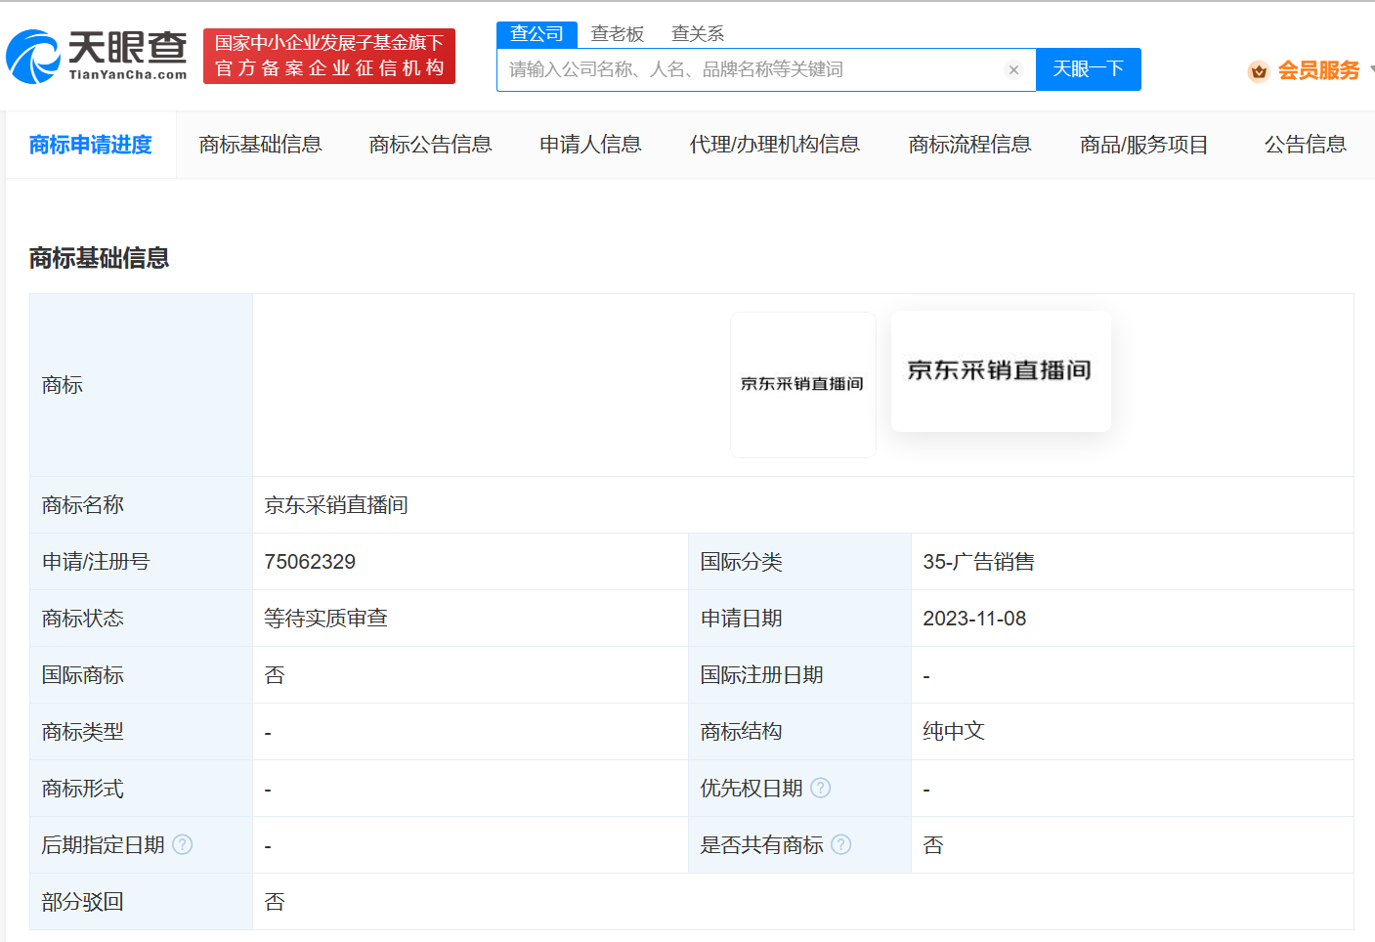Switch to 商品/服务项目 tab
The image size is (1375, 942).
click(x=1144, y=145)
